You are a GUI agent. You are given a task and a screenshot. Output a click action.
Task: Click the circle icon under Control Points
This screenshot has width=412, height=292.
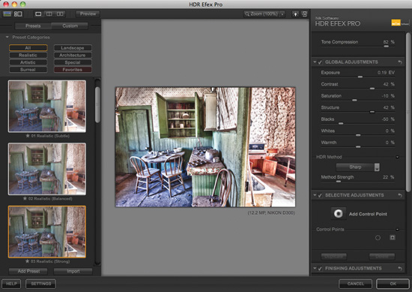[378, 238]
